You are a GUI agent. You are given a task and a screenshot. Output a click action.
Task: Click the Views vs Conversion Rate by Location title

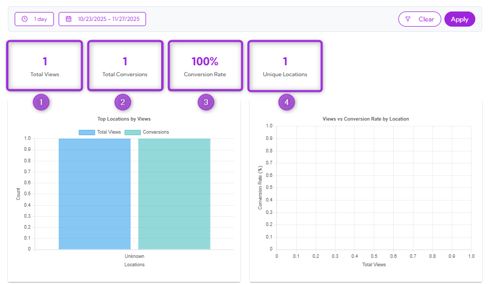365,119
